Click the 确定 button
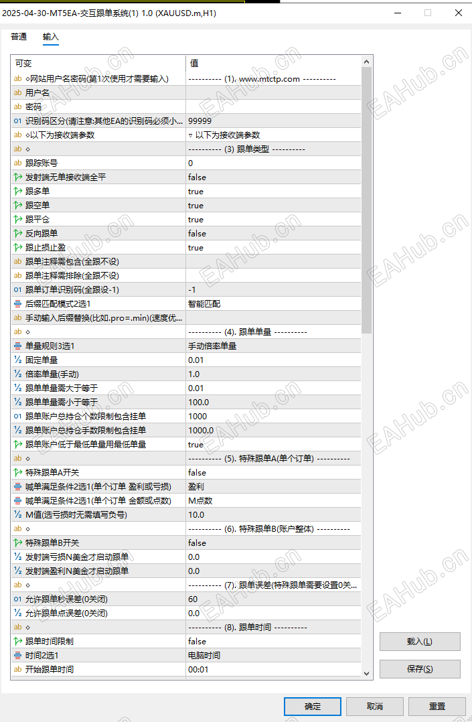The image size is (472, 722). click(312, 706)
